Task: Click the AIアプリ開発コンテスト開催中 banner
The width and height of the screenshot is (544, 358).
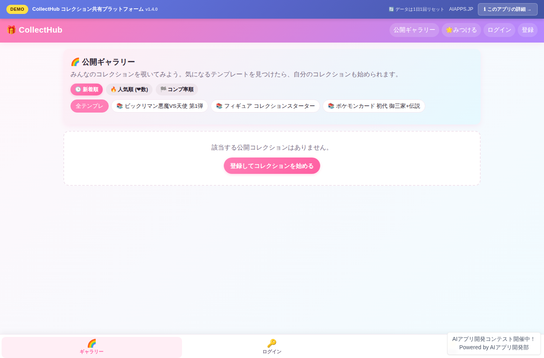Action: point(494,339)
